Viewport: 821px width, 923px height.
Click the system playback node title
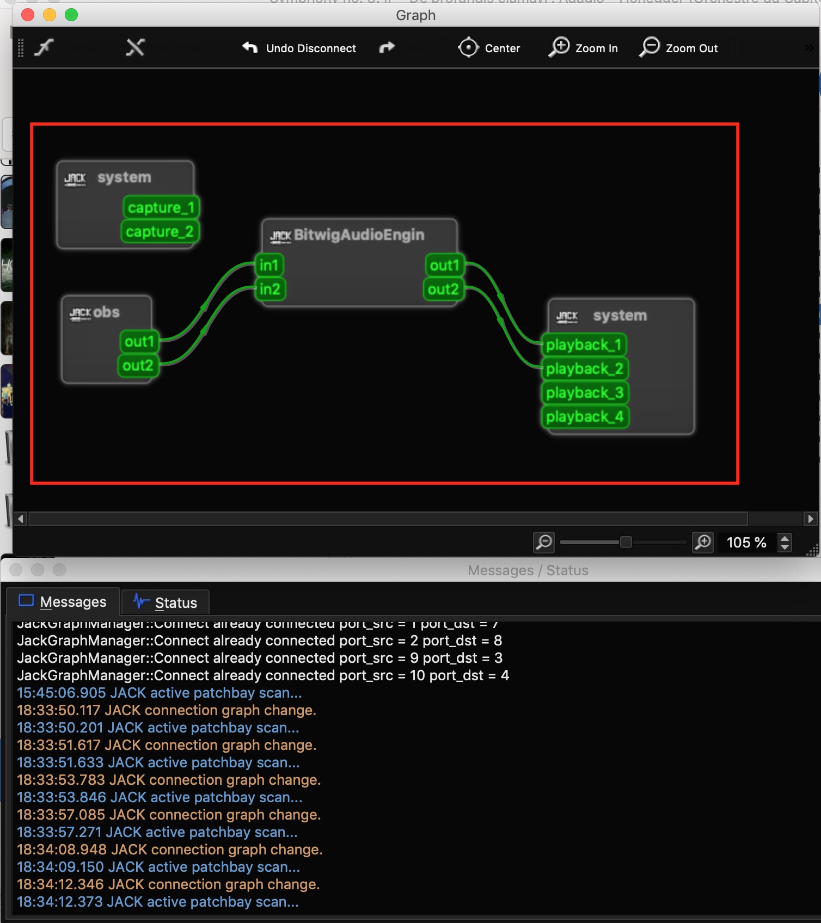click(620, 316)
